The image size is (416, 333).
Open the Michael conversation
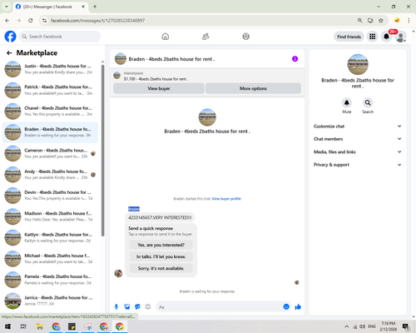[50, 259]
